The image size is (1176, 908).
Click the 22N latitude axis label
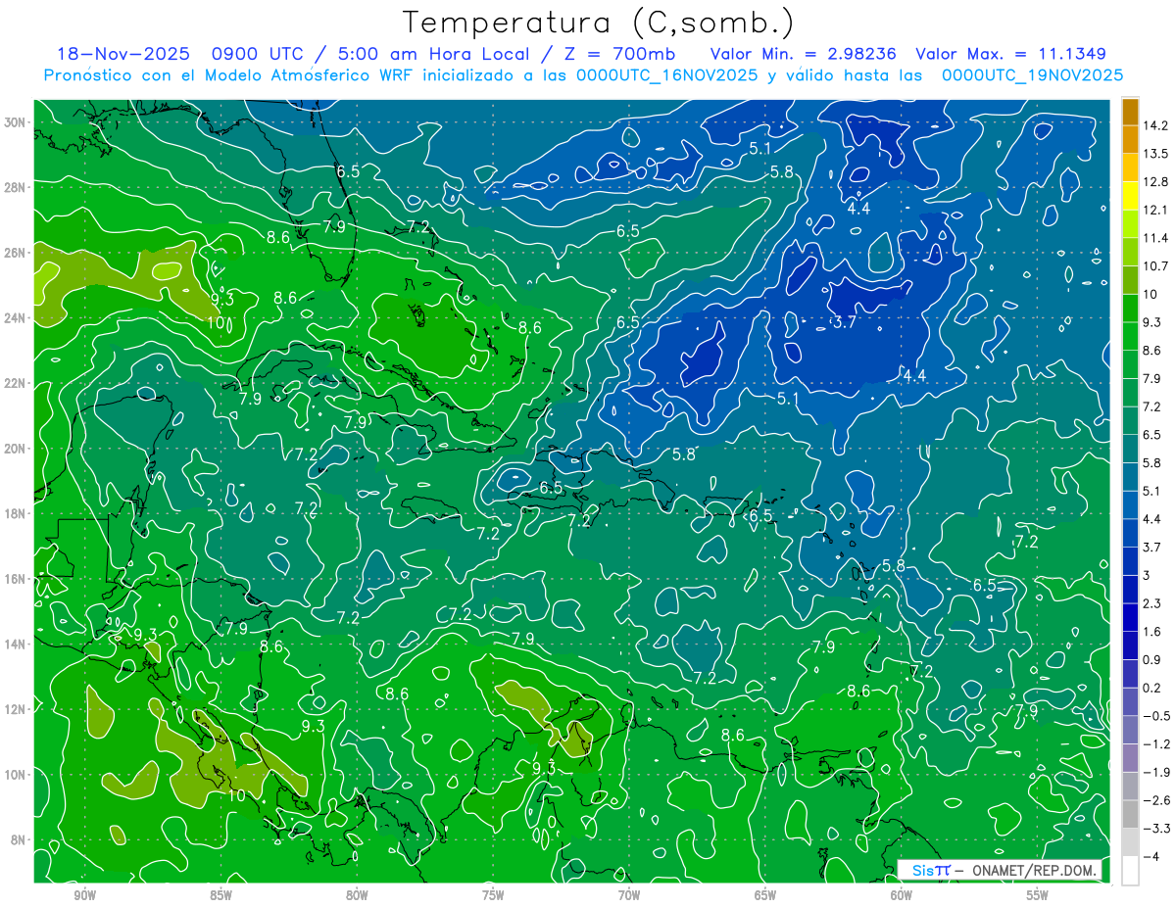(x=15, y=383)
